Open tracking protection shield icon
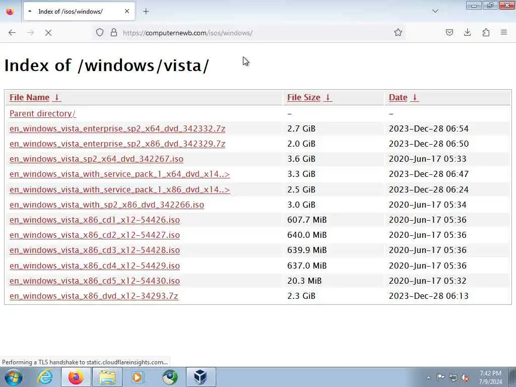 click(x=100, y=33)
